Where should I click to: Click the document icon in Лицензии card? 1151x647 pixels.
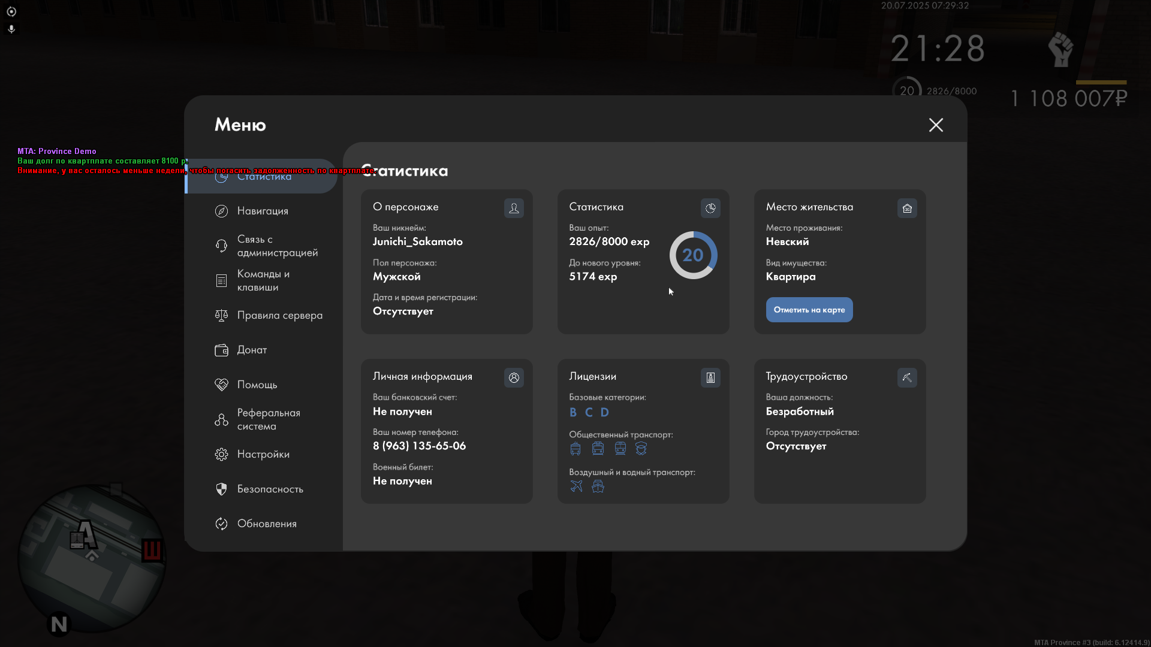(x=710, y=377)
